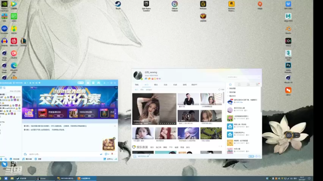The width and height of the screenshot is (323, 181).
Task: Click the home icon in YY right sidebar
Action: 230,84
